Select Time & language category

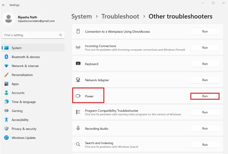click(x=33, y=102)
